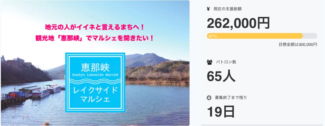Viewport: 325px width, 126px height.
Task: Click the pink line 観光地「恵那峡」でマルシェを開きたい
Action: tap(95, 38)
